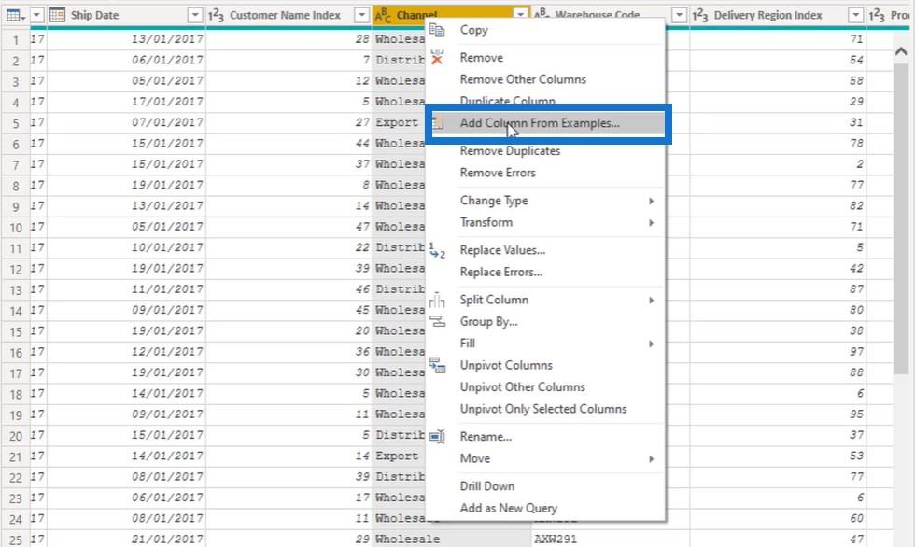Select the Fill menu entry

467,344
